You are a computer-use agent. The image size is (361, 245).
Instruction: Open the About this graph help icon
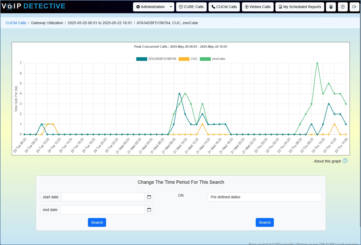(345, 161)
